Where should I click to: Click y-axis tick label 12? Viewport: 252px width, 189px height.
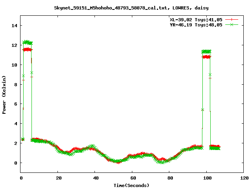coord(14,45)
